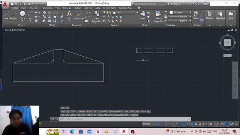Select the Dimension tool
Screen dimensions: 240x135
[x=78, y=15]
